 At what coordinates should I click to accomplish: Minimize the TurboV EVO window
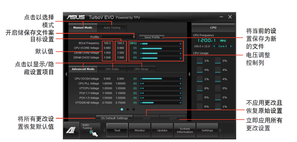pyautogui.click(x=221, y=17)
